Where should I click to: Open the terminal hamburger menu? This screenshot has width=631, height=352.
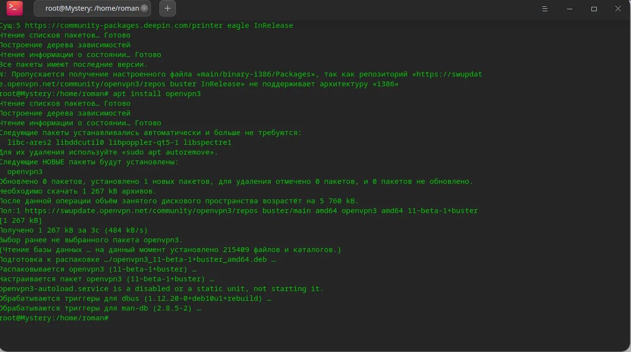(x=545, y=9)
